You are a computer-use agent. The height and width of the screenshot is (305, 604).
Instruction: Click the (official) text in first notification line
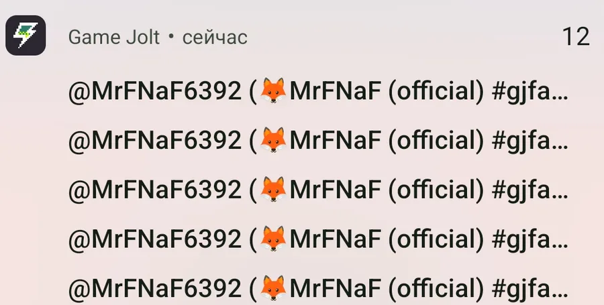pyautogui.click(x=436, y=92)
